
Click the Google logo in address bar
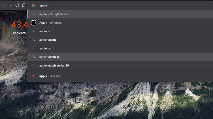tap(34, 6)
